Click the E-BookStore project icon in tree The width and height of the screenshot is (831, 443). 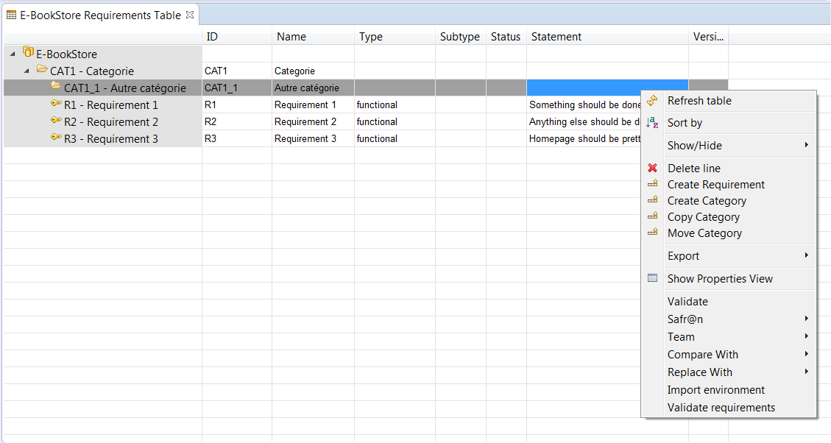pos(28,52)
